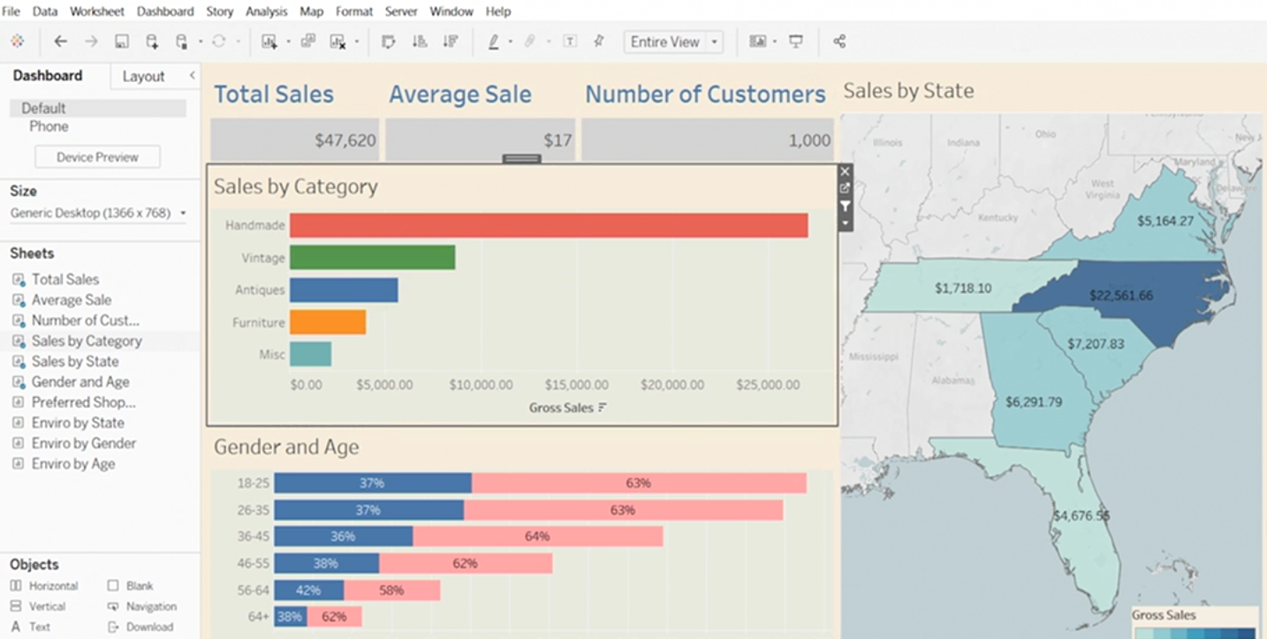The height and width of the screenshot is (639, 1267).
Task: Open the Analysis menu
Action: point(266,11)
